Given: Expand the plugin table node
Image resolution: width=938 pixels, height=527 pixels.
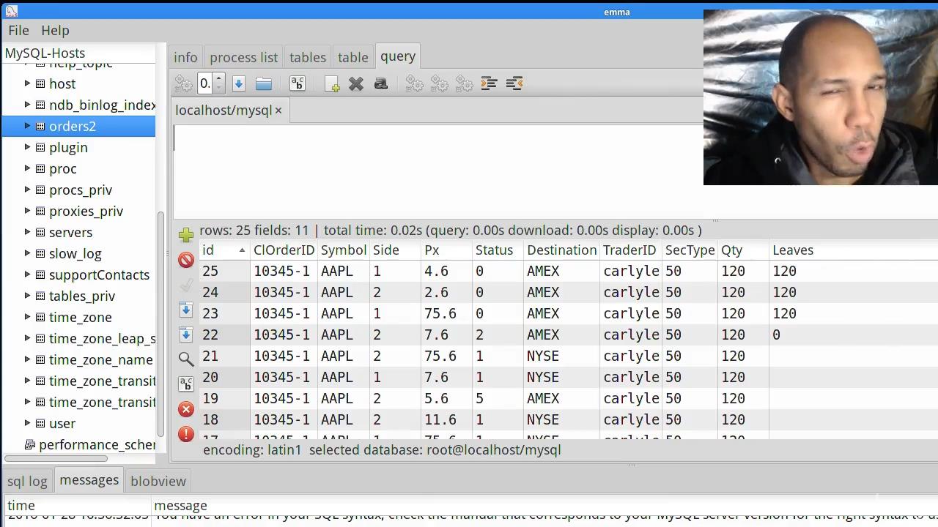Looking at the screenshot, I should click(27, 147).
